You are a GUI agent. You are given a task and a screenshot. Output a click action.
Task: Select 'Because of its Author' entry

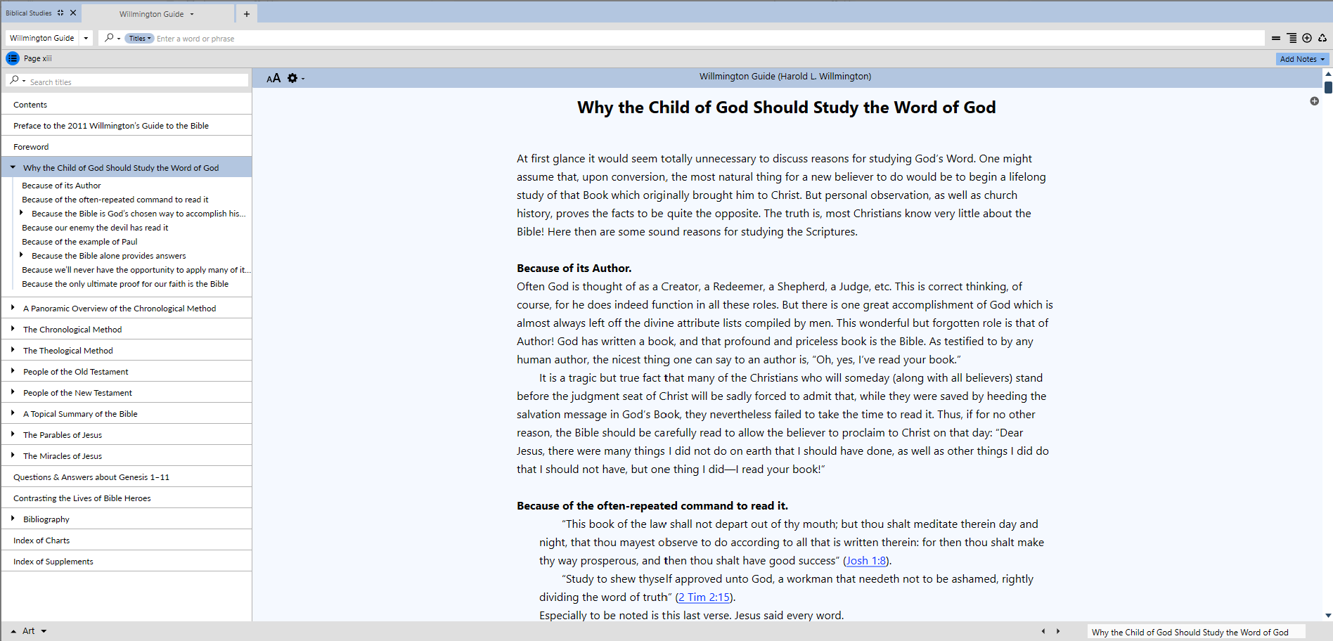[x=61, y=186]
